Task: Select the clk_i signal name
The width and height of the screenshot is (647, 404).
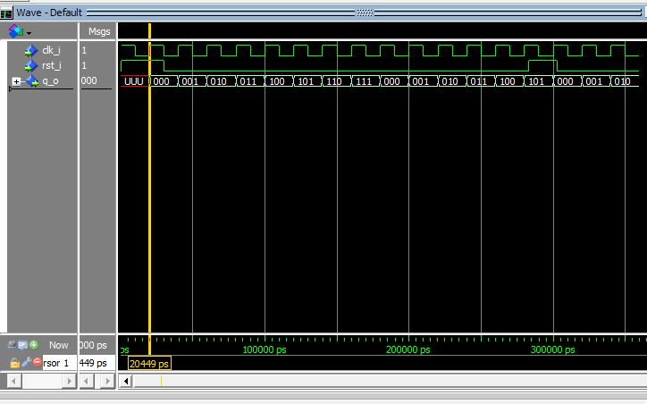Action: tap(51, 50)
